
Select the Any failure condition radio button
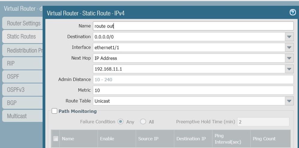point(121,122)
